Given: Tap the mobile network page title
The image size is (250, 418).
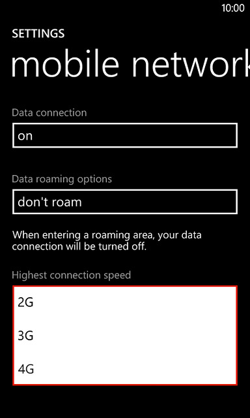Looking at the screenshot, I should tap(130, 65).
